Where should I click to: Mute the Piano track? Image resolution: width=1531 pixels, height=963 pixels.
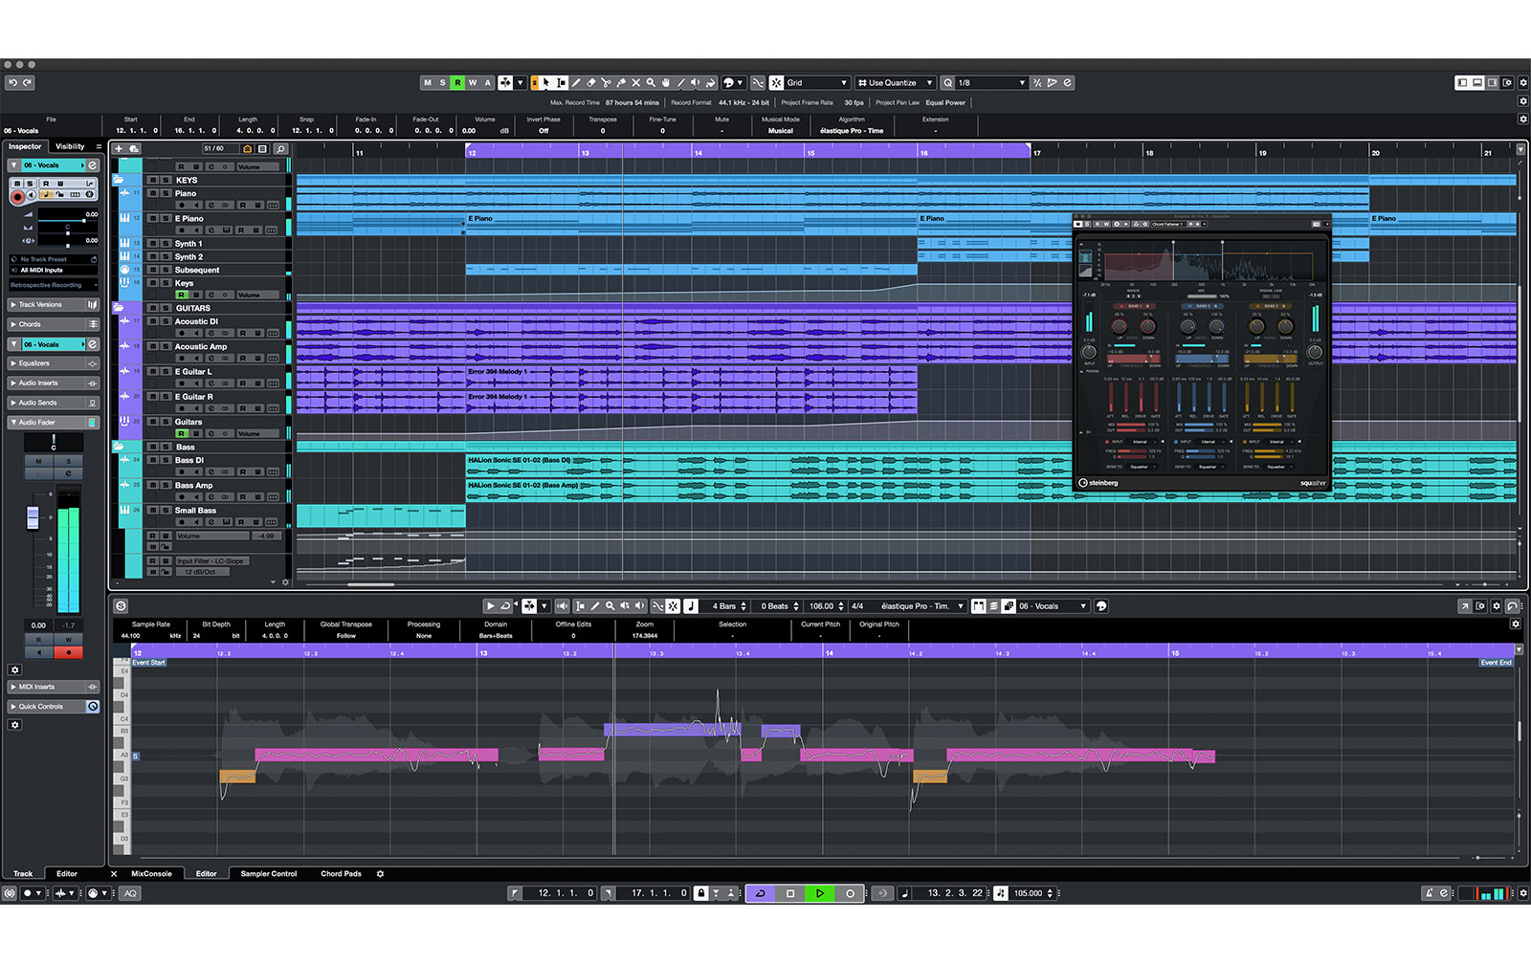[x=153, y=193]
